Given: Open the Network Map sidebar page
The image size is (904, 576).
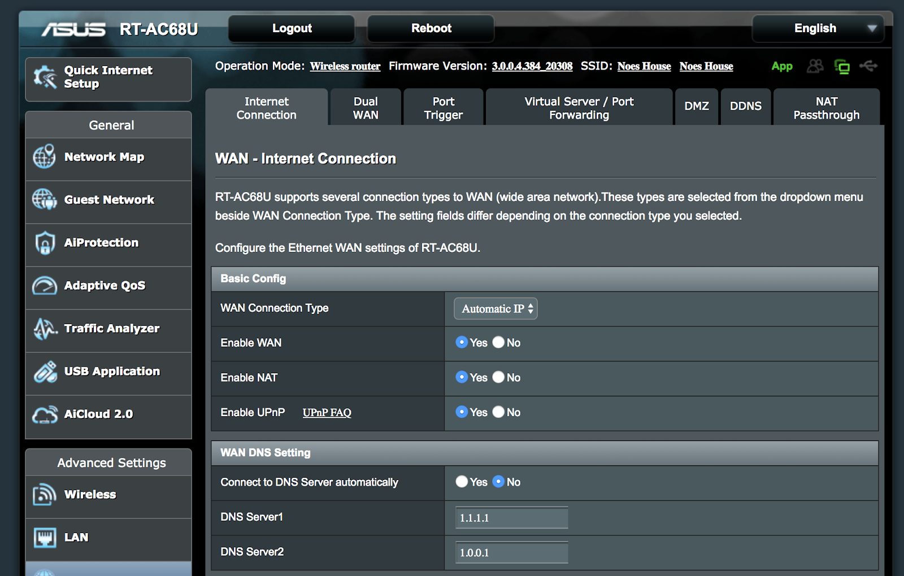Looking at the screenshot, I should [105, 156].
